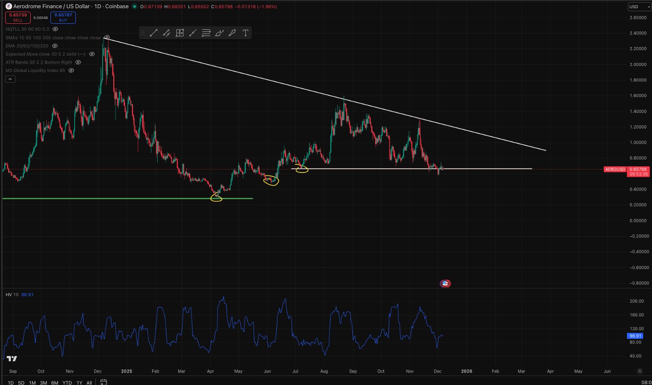Select the trend line drawing tool
This screenshot has width=652, height=385.
point(154,33)
